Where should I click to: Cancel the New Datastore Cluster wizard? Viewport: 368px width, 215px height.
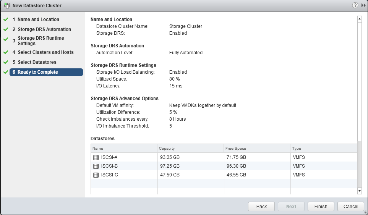[350, 207]
